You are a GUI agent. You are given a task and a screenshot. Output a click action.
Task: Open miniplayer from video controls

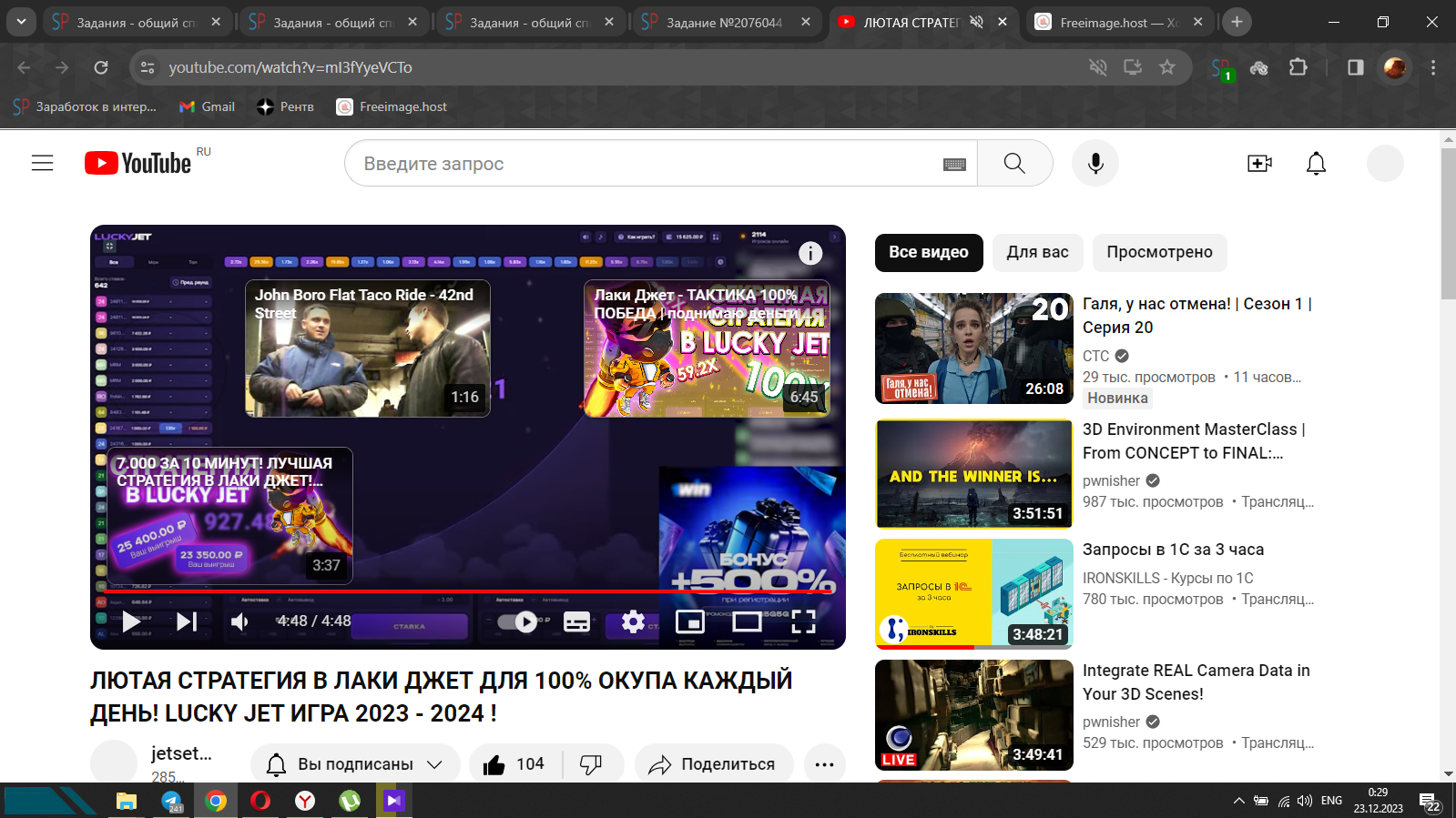click(690, 621)
